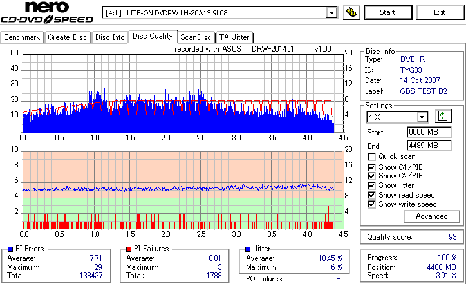
Task: Switch to the Benchmark tab
Action: tap(22, 37)
